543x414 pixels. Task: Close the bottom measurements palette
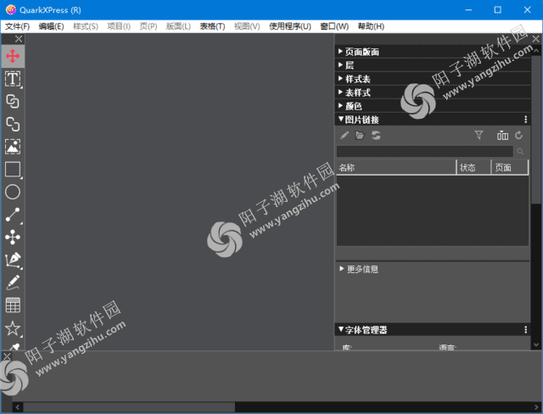[x=7, y=355]
